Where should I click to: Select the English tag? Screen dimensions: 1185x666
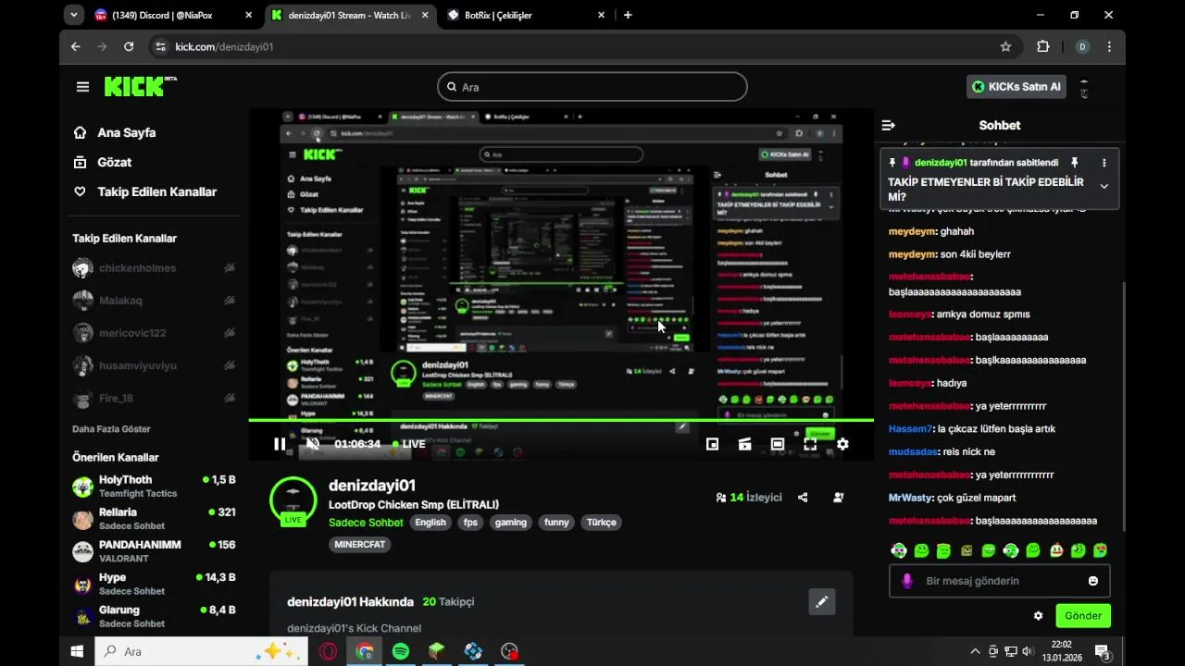430,523
